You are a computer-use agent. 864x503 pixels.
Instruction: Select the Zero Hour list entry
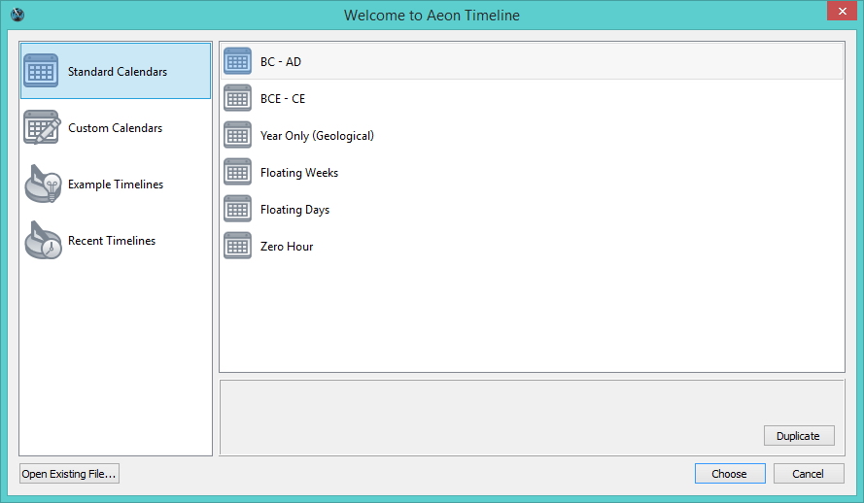click(287, 247)
